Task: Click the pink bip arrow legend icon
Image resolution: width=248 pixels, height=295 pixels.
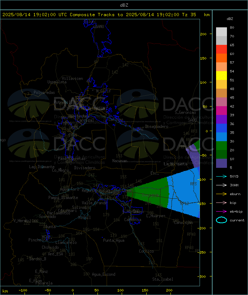Action: [221, 203]
